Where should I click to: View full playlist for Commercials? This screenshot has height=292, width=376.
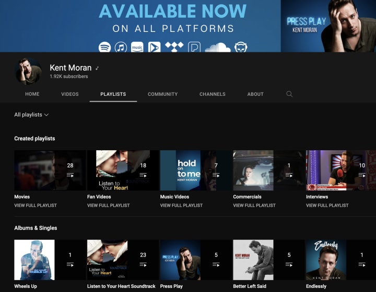254,206
